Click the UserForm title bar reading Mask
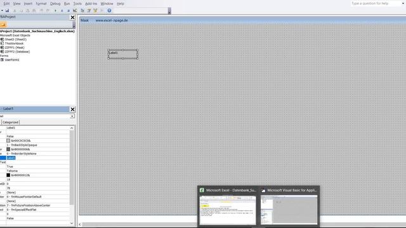The height and width of the screenshot is (228, 406). pyautogui.click(x=242, y=20)
